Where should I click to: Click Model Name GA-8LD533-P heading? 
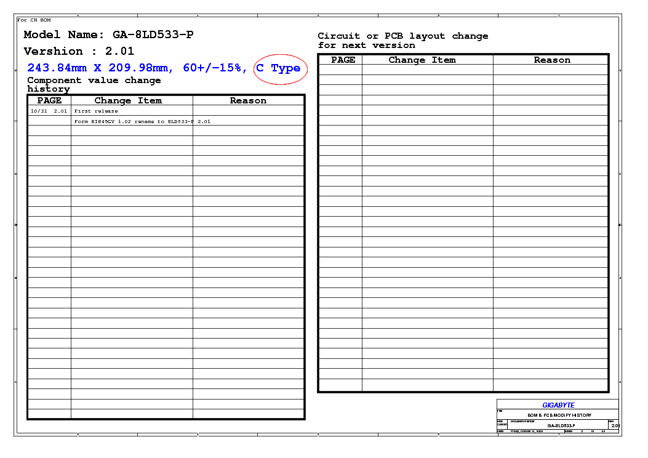(108, 34)
